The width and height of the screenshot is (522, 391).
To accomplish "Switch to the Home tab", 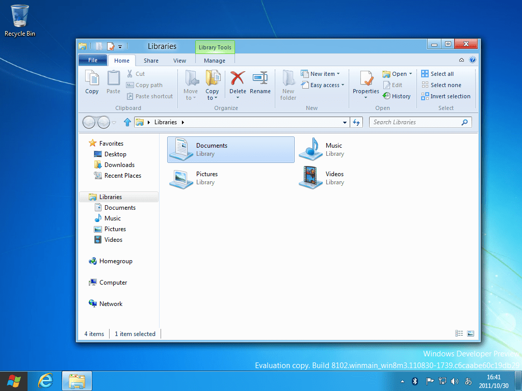I will pyautogui.click(x=122, y=61).
